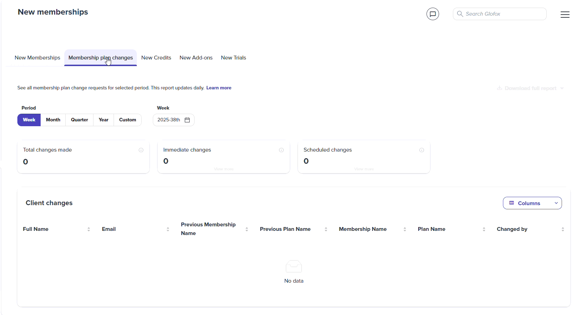Screen dimensions: 587x315
Task: Follow the Learn more link
Action: [x=219, y=88]
